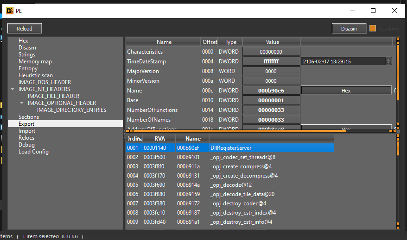Screen dimensions: 407x240
Task: Select the _opj_destroy_cstr_index@4 row
Action: [x=230, y=213]
